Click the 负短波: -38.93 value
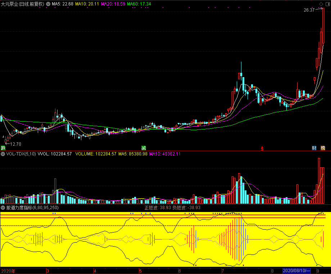This screenshot has height=274, width=331. [186, 208]
